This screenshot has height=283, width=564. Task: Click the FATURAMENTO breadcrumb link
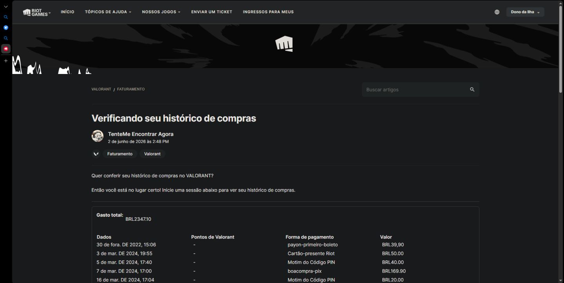pyautogui.click(x=131, y=89)
